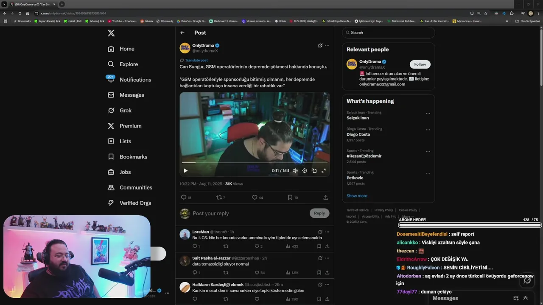Image resolution: width=543 pixels, height=305 pixels.
Task: Seek on the video progress bar
Action: 255,163
